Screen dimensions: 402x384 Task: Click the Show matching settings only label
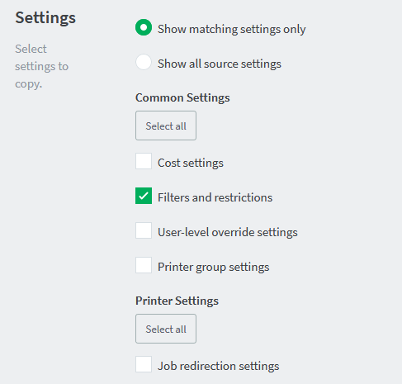pos(231,29)
